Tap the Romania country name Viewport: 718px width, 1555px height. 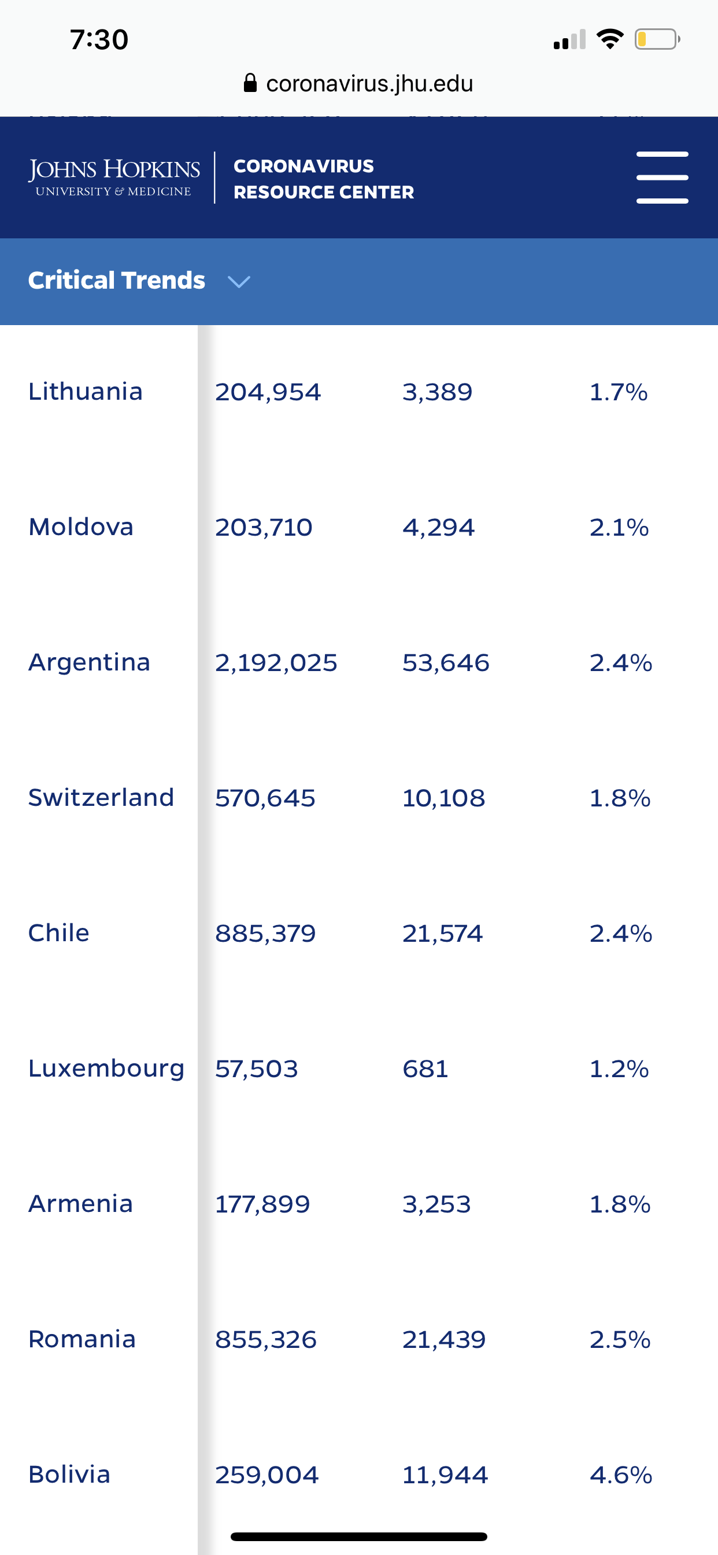[x=82, y=1339]
